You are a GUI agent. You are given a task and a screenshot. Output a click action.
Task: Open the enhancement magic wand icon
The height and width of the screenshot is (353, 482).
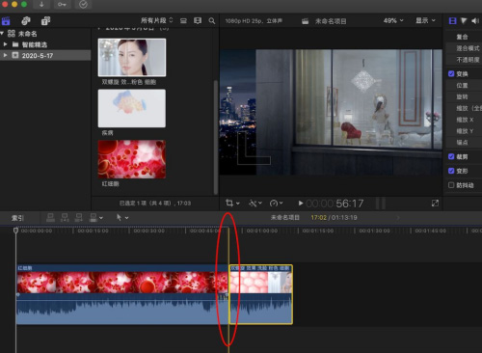click(x=253, y=204)
